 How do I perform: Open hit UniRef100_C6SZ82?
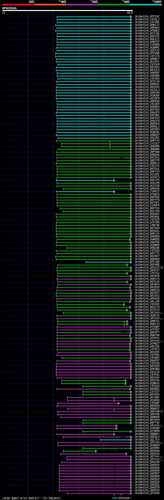pyautogui.click(x=147, y=304)
